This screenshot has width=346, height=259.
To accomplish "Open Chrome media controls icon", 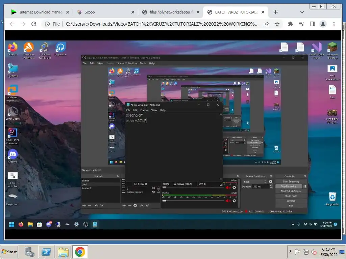I will point(301,24).
